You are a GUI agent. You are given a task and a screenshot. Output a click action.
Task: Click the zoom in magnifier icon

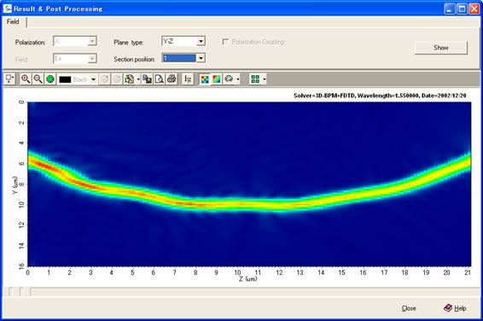[x=26, y=79]
